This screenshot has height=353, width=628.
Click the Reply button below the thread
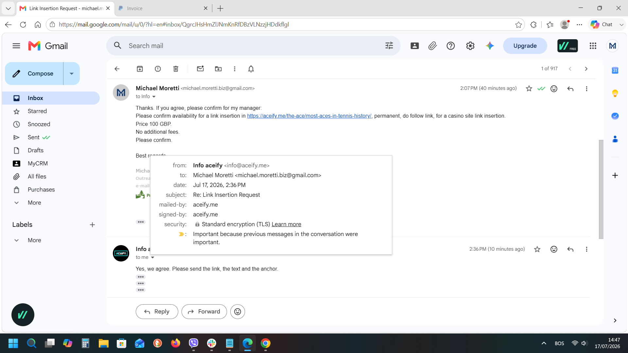(x=157, y=311)
